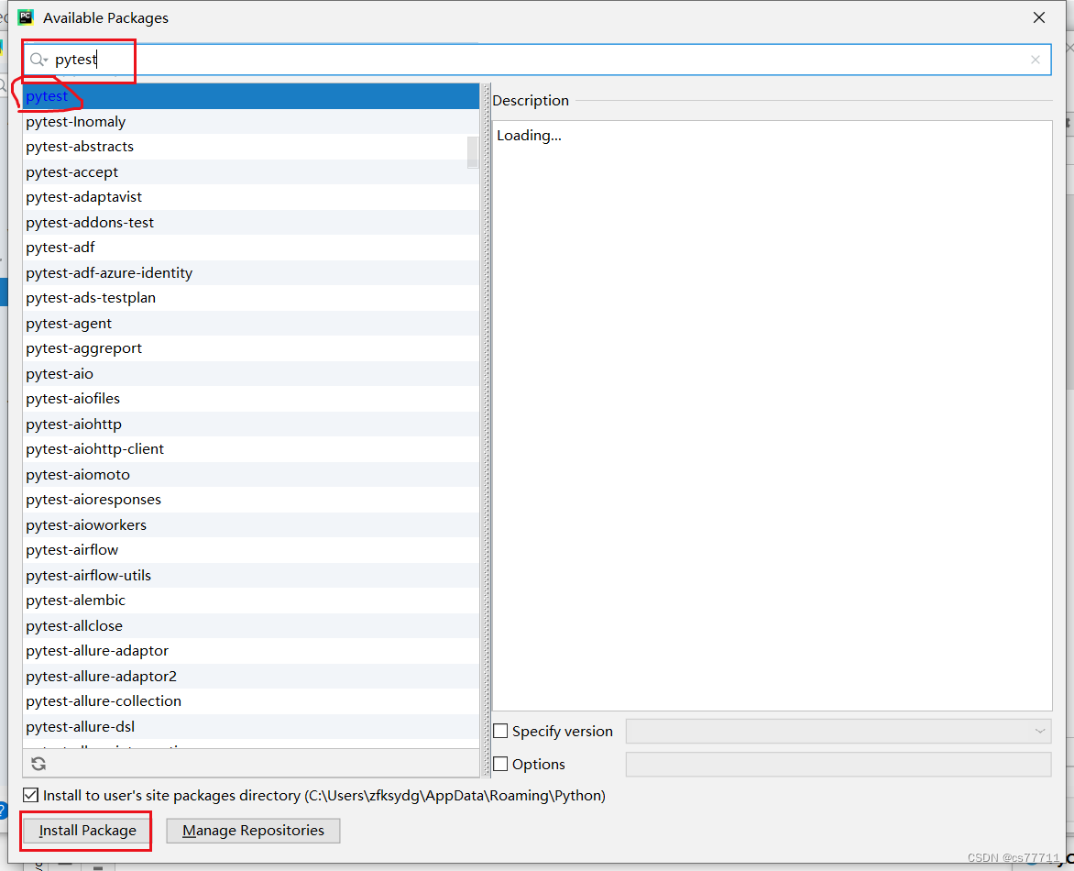Click into the package search field

click(536, 61)
